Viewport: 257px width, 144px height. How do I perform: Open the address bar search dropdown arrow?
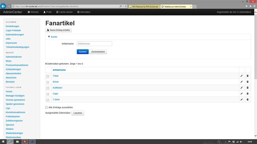122,6
